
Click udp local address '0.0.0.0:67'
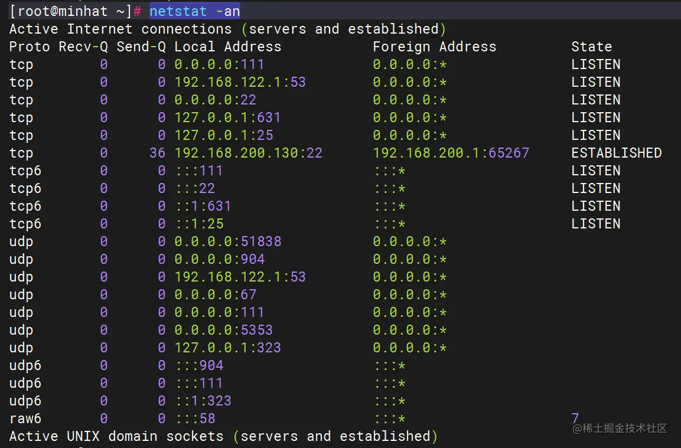click(216, 295)
